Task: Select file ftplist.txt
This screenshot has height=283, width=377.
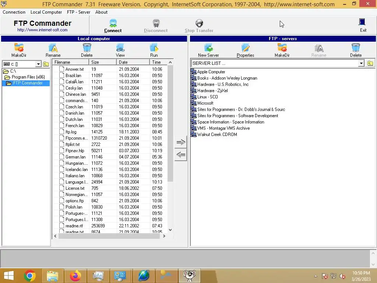Action: point(73,144)
